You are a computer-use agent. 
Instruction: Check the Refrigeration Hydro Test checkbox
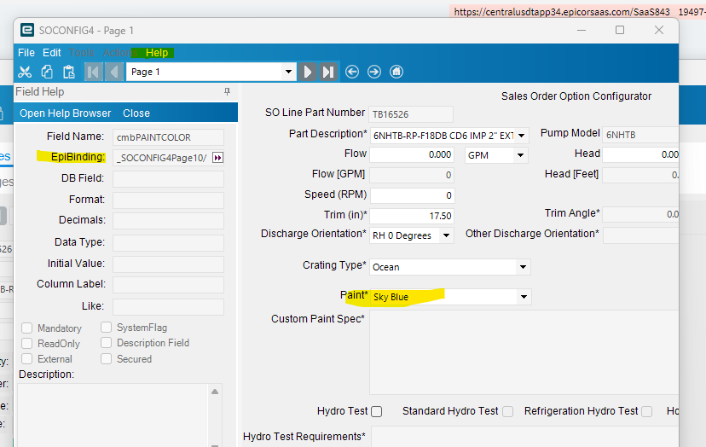[647, 411]
